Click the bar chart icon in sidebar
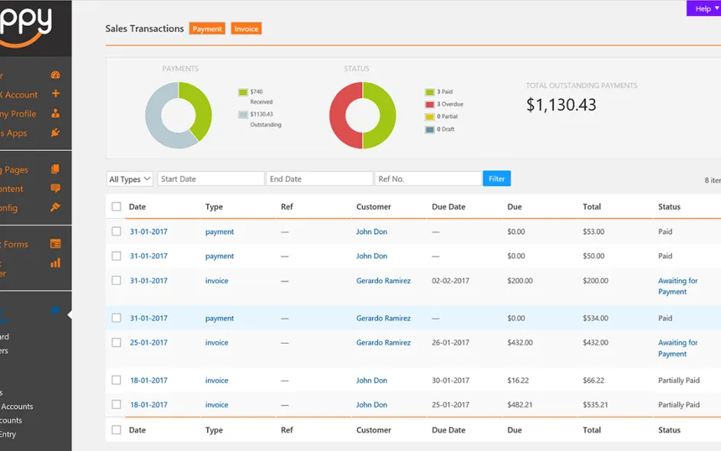Image resolution: width=721 pixels, height=451 pixels. [x=55, y=263]
